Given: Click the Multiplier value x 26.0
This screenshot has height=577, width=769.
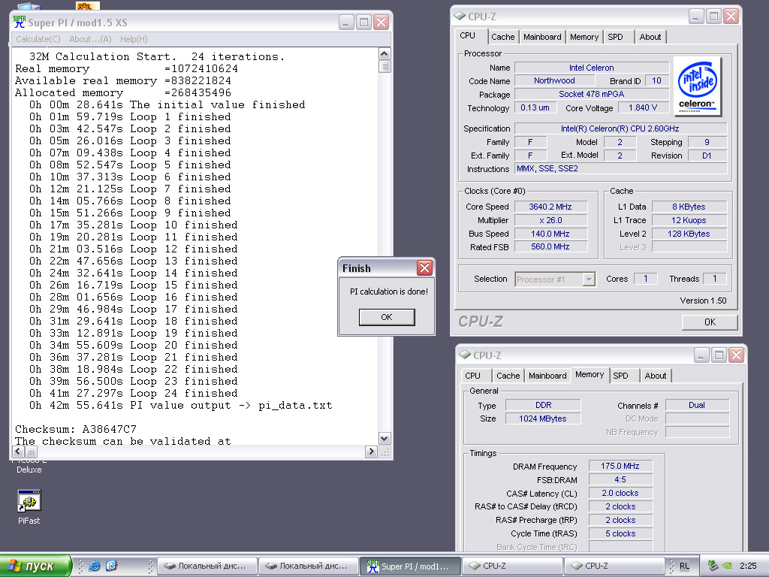Looking at the screenshot, I should pos(550,220).
